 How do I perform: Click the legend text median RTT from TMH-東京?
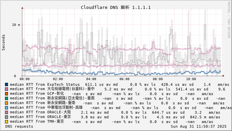pyautogui.click(x=37, y=121)
